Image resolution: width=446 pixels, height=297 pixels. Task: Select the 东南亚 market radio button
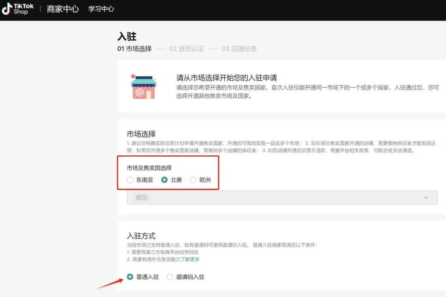[x=130, y=180]
